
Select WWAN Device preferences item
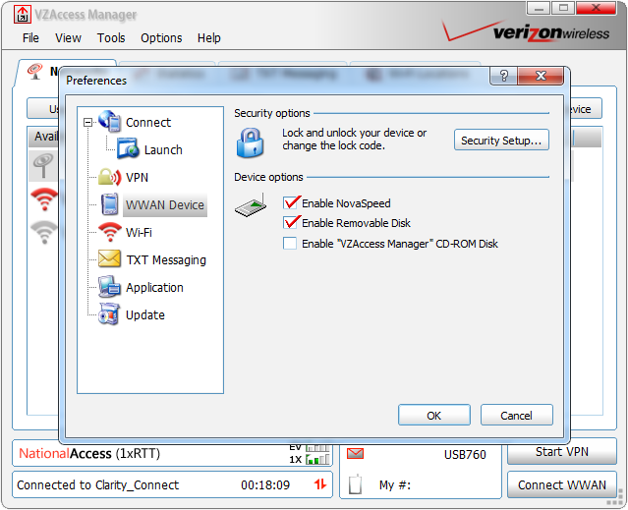point(164,205)
